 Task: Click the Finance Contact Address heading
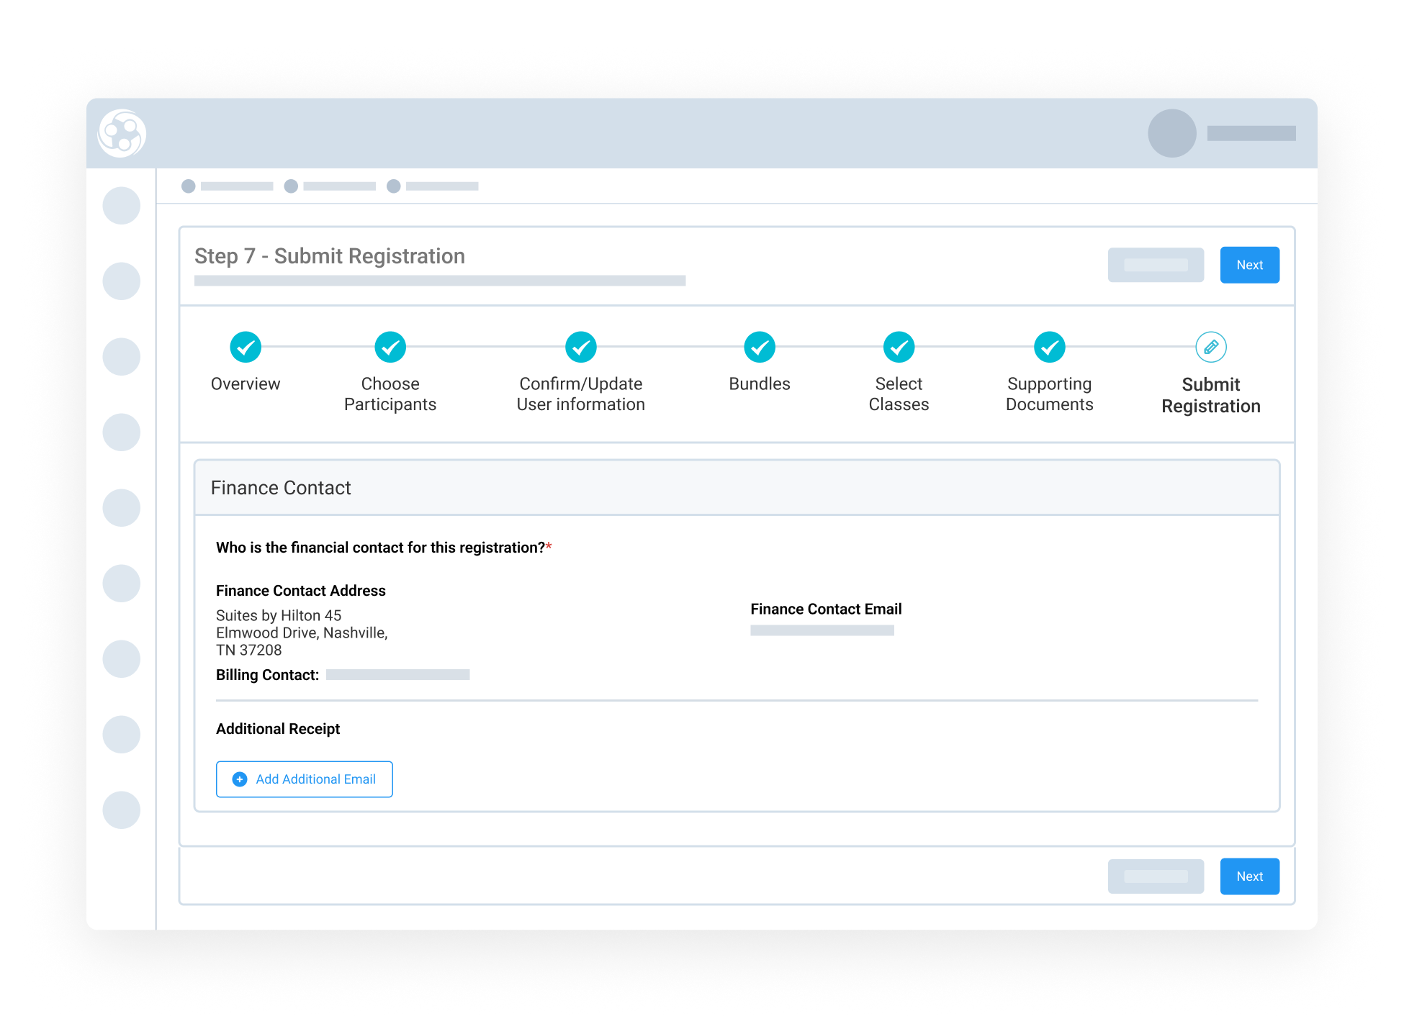(301, 591)
